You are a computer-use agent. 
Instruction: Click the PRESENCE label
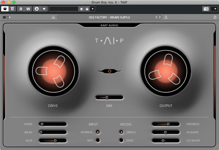click(x=193, y=124)
